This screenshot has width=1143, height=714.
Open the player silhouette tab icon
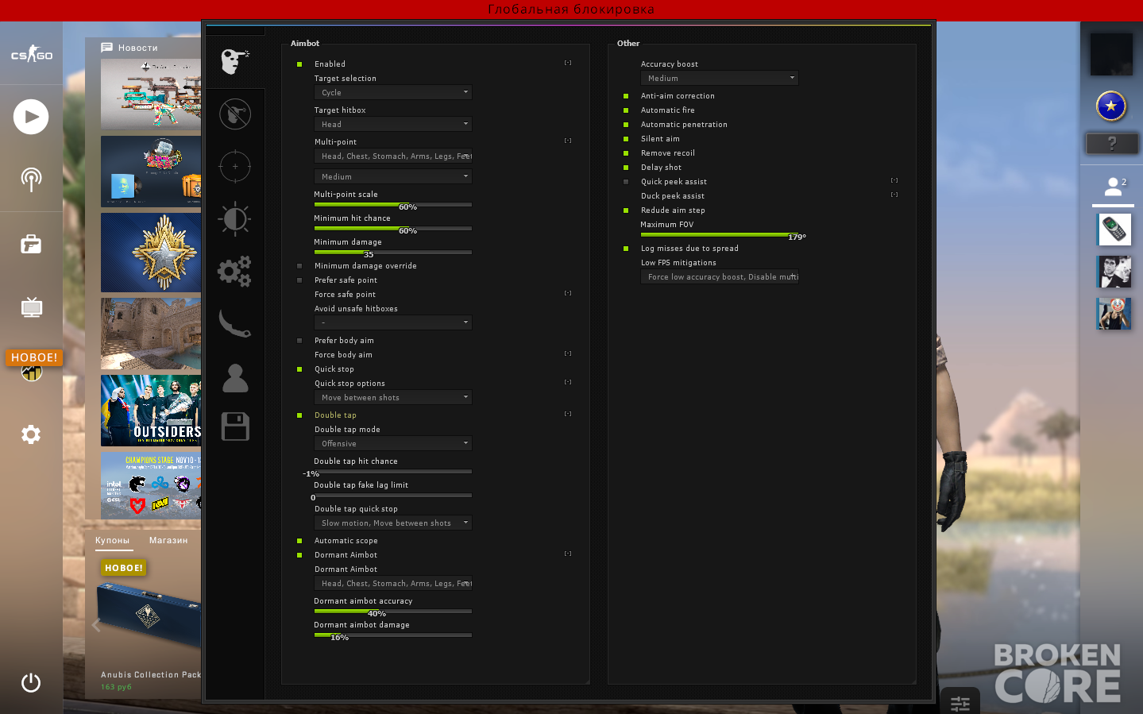click(234, 378)
